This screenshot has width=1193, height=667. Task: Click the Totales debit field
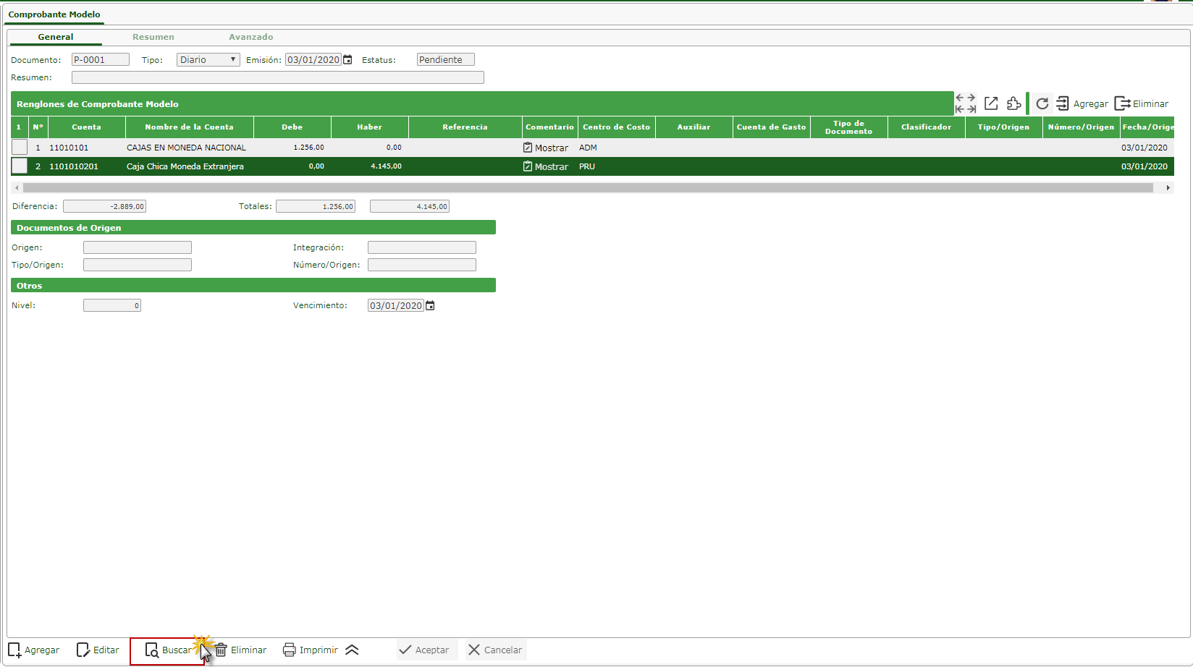click(x=316, y=206)
